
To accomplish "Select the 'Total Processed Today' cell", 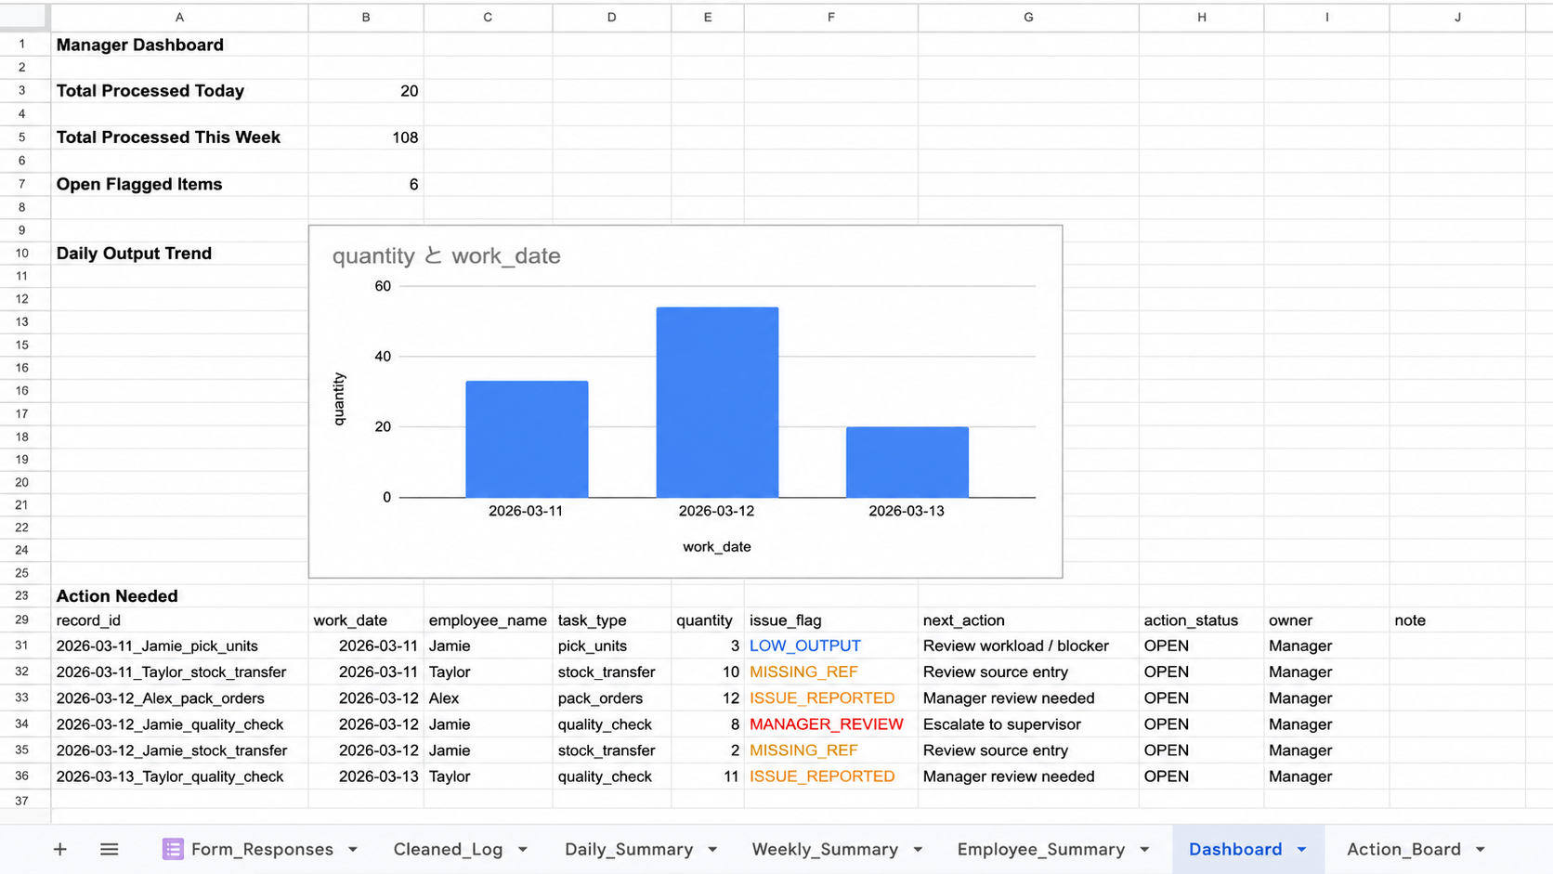I will click(179, 91).
